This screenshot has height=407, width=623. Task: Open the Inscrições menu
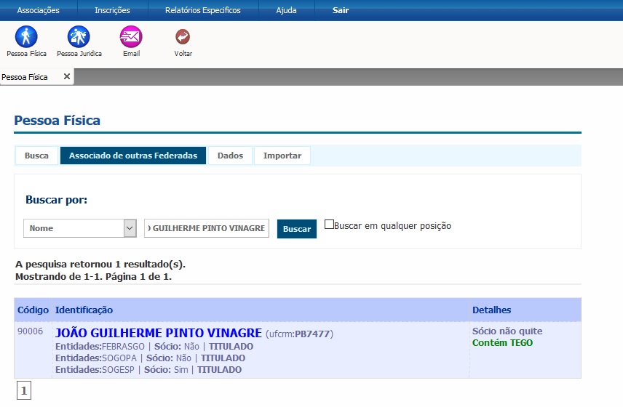pos(113,10)
